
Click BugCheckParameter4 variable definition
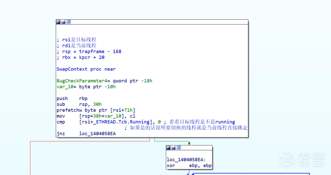[x=105, y=81]
